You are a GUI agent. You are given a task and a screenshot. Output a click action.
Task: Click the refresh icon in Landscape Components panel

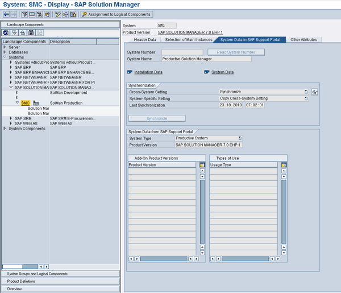(x=6, y=33)
